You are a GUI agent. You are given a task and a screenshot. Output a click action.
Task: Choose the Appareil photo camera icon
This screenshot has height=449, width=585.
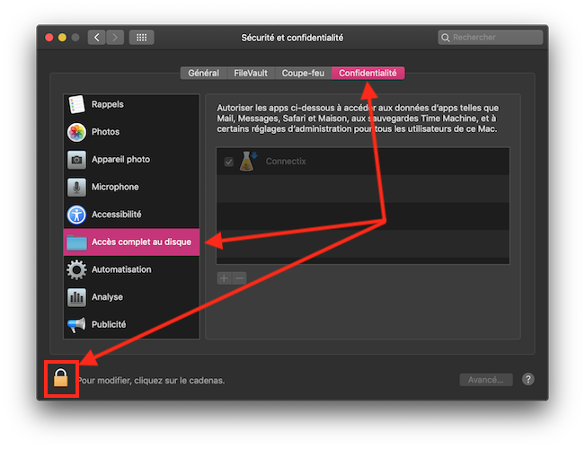click(76, 160)
